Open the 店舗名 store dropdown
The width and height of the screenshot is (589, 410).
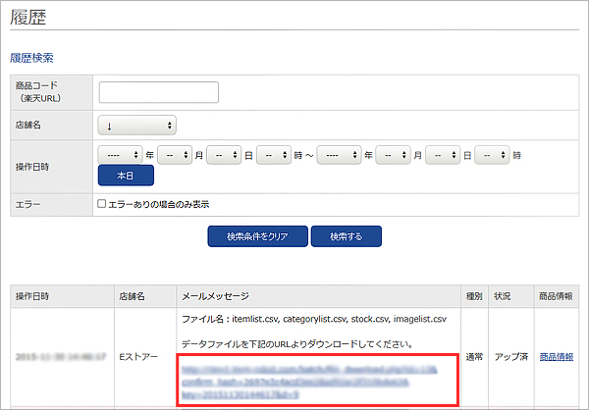(x=136, y=125)
